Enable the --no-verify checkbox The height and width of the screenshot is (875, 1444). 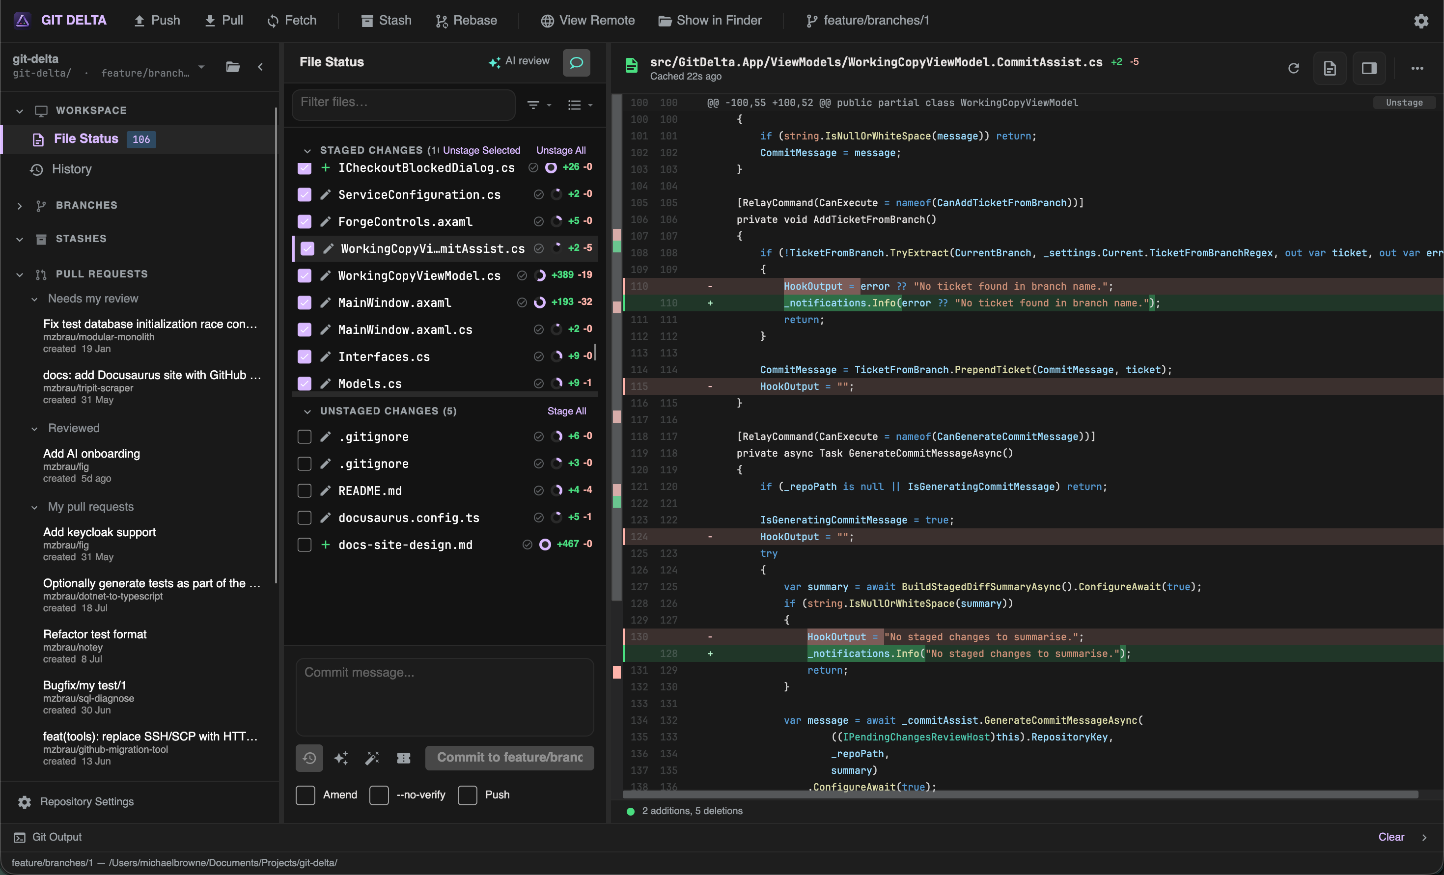click(379, 795)
